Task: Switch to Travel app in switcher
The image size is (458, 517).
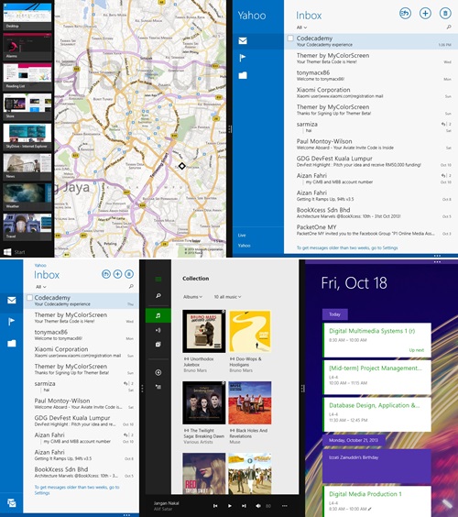Action: [x=27, y=226]
